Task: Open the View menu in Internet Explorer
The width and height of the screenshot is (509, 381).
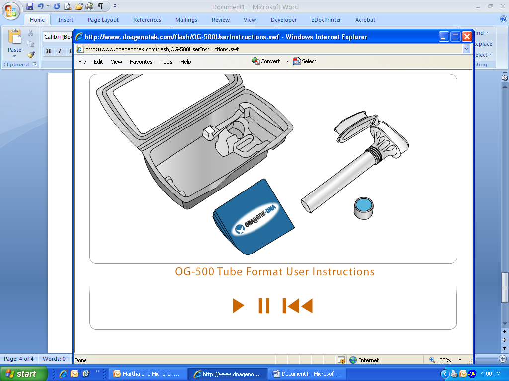Action: click(x=116, y=62)
